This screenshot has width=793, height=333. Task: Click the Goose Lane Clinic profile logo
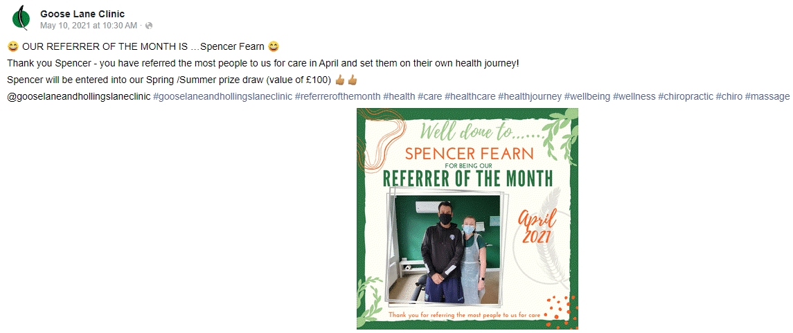tap(21, 19)
